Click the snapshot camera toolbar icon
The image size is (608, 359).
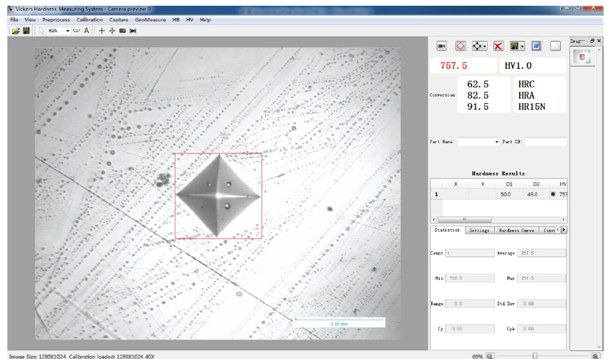122,31
